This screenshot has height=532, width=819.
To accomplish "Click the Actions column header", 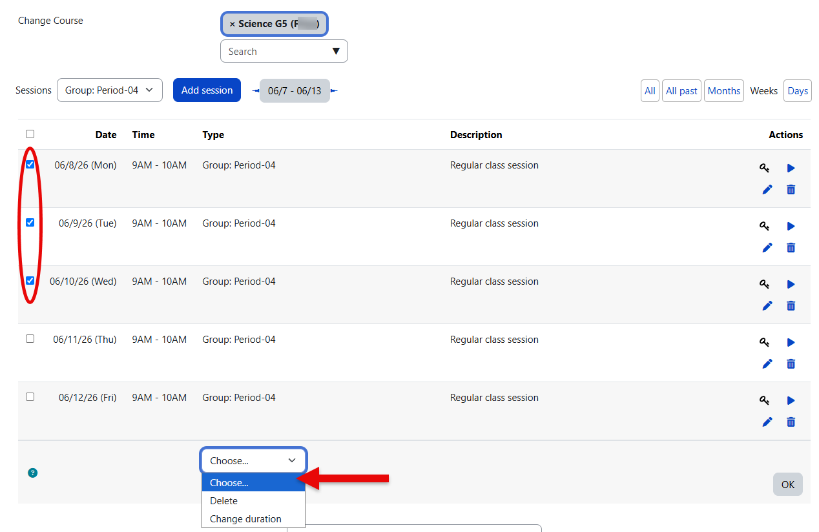I will click(x=786, y=135).
